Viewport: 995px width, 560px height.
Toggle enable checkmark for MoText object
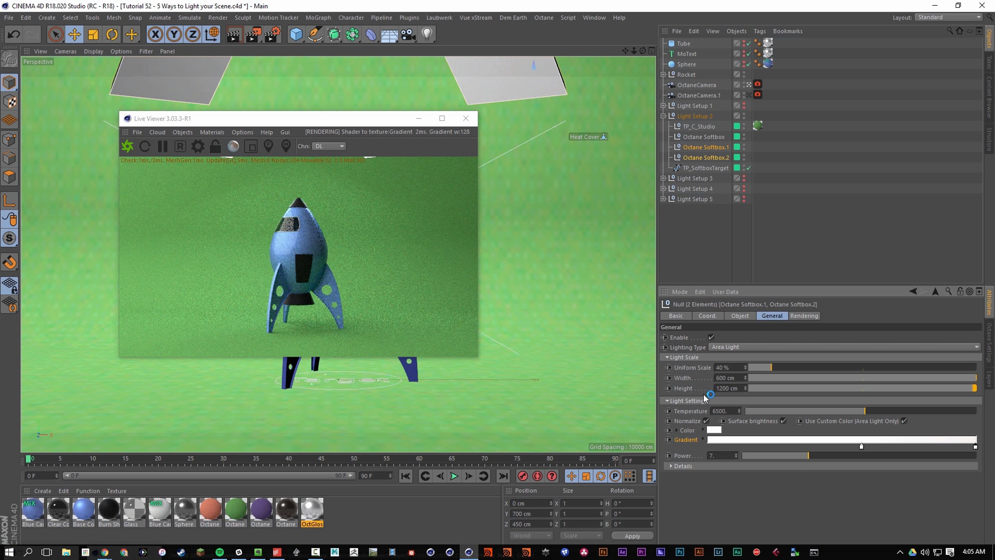tap(749, 54)
